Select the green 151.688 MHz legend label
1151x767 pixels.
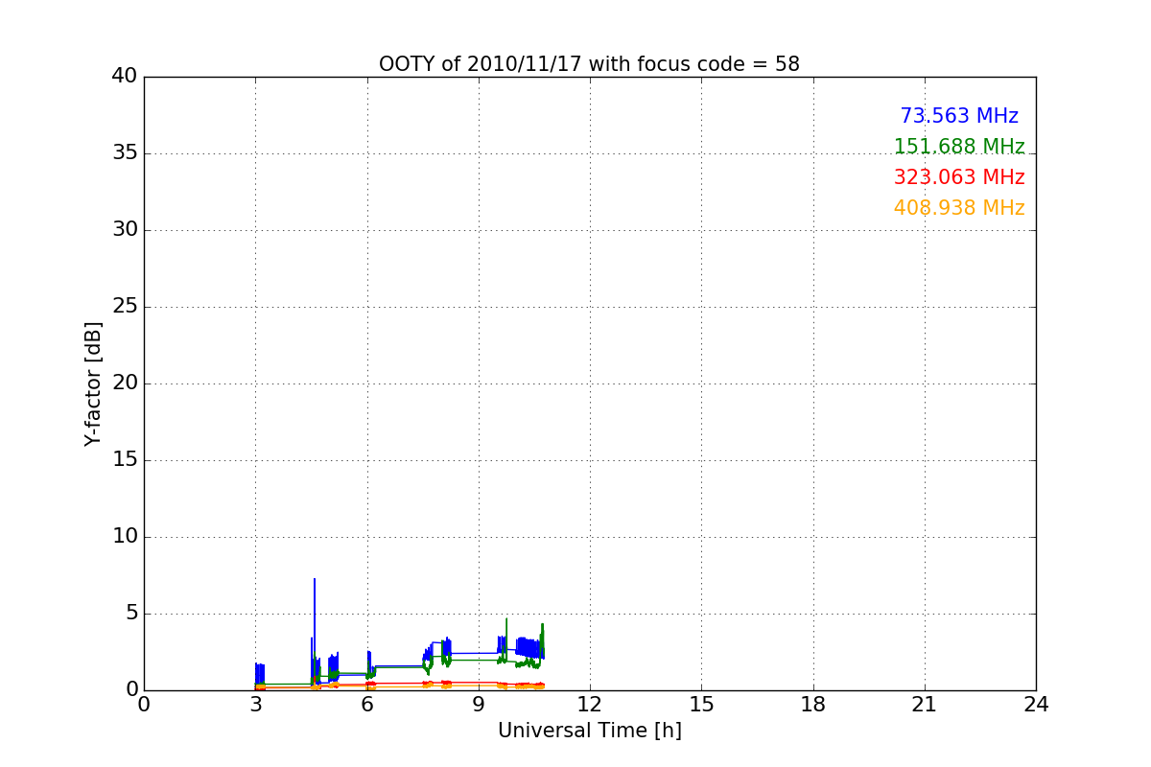[959, 147]
